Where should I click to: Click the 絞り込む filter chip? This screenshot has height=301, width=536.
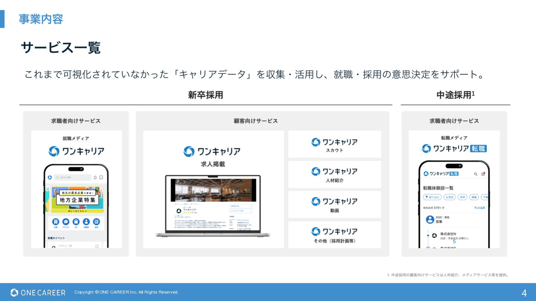click(432, 197)
